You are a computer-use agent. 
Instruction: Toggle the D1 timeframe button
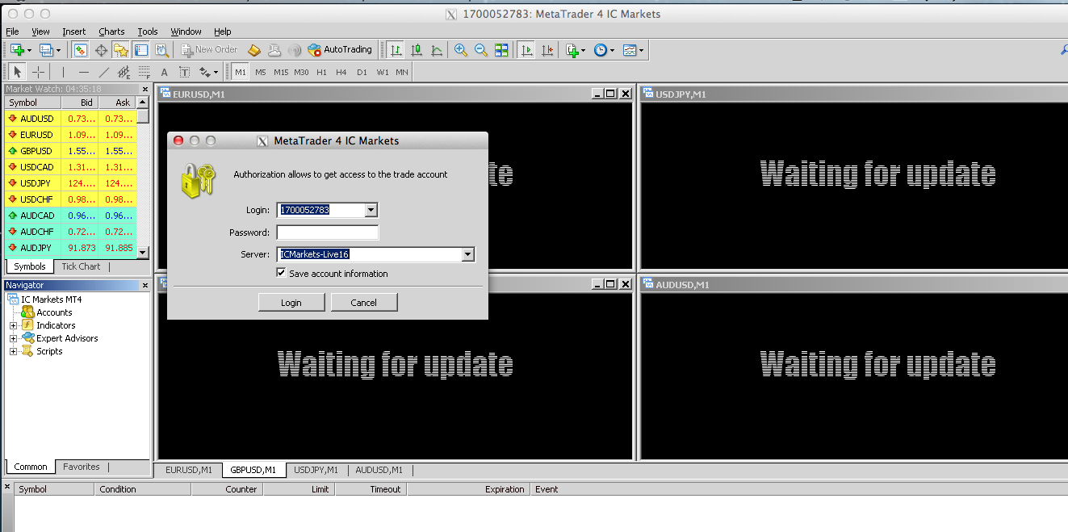(x=362, y=72)
